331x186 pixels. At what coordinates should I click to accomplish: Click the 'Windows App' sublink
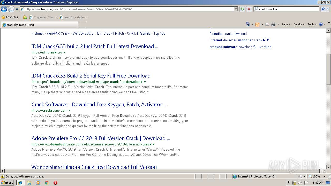(x=83, y=33)
